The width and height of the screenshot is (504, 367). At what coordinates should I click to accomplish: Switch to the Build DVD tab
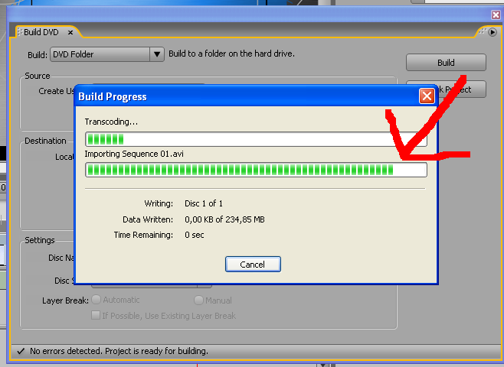pos(41,32)
